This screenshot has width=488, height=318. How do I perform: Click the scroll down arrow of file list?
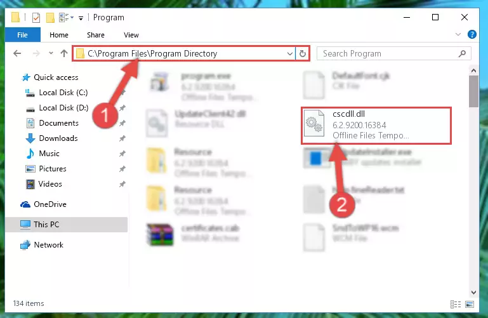473,293
